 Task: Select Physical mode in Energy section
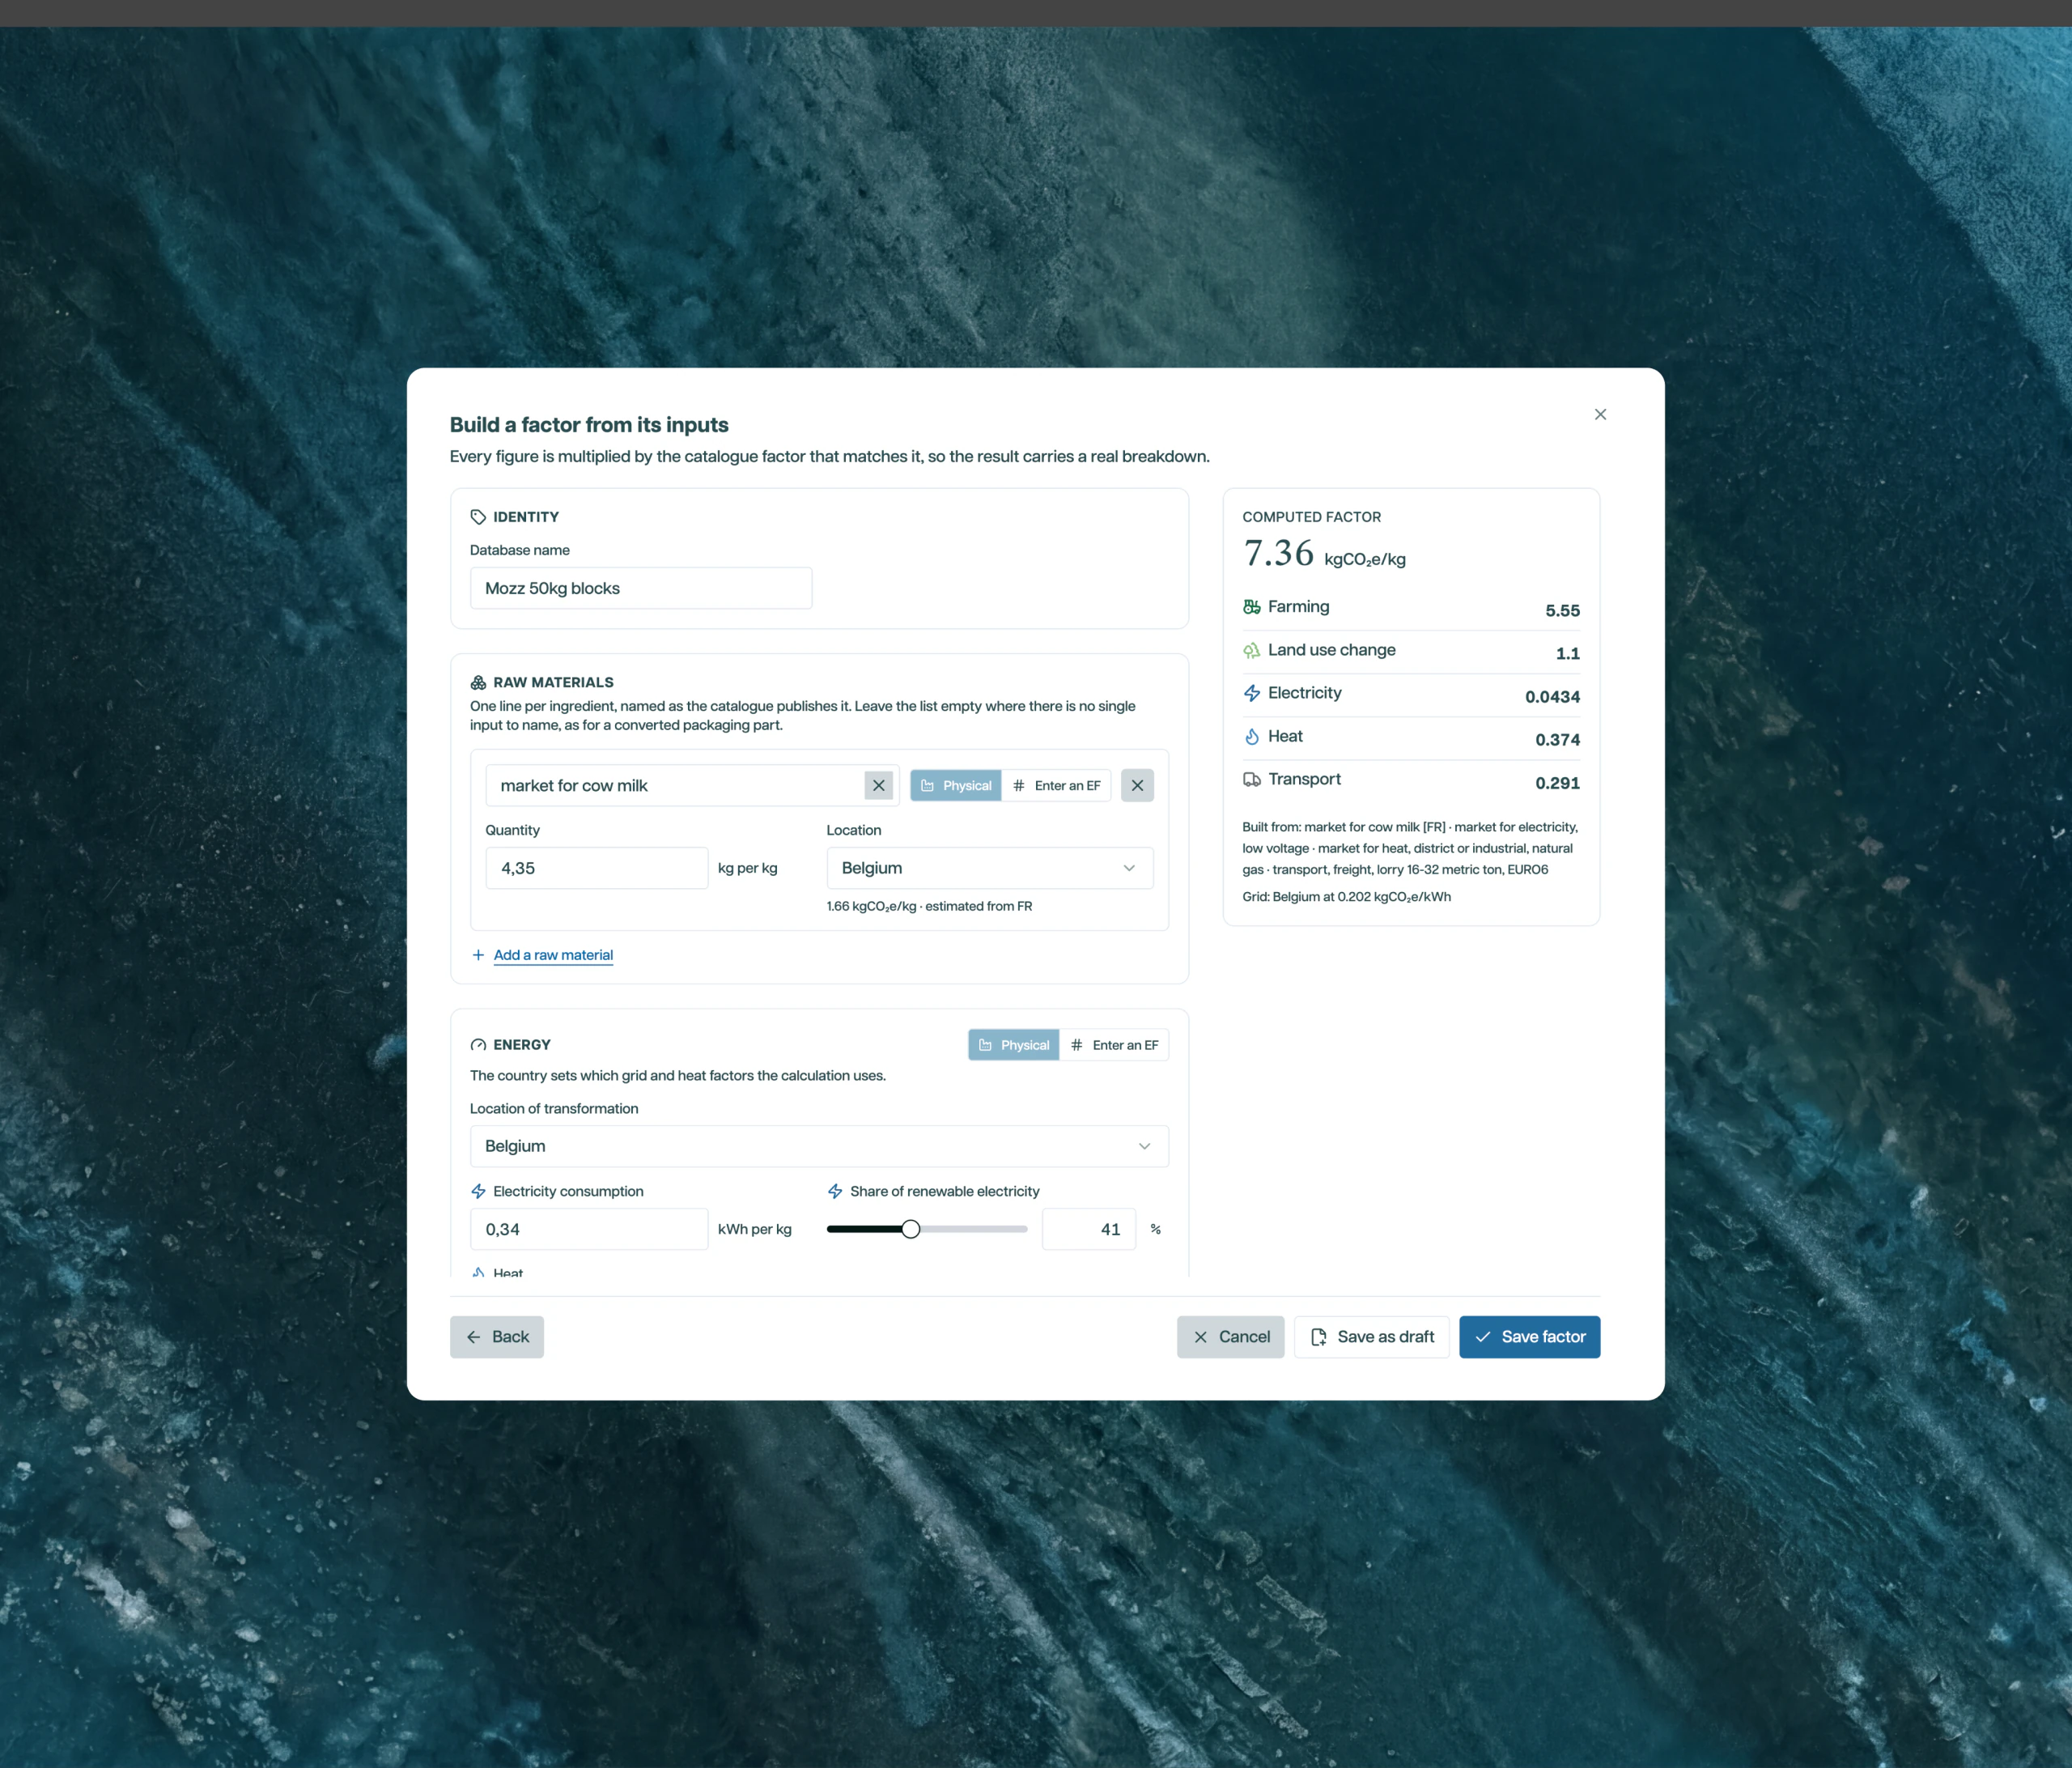click(1014, 1045)
